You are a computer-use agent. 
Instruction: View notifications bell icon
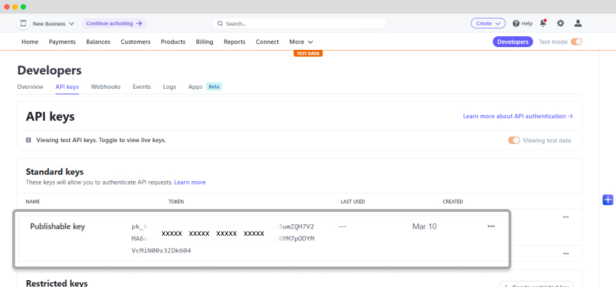[x=543, y=23]
